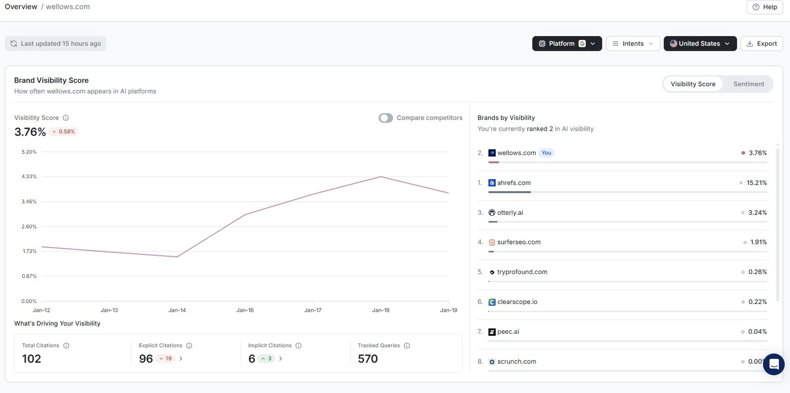Expand the Intents dropdown
The height and width of the screenshot is (393, 790).
632,43
